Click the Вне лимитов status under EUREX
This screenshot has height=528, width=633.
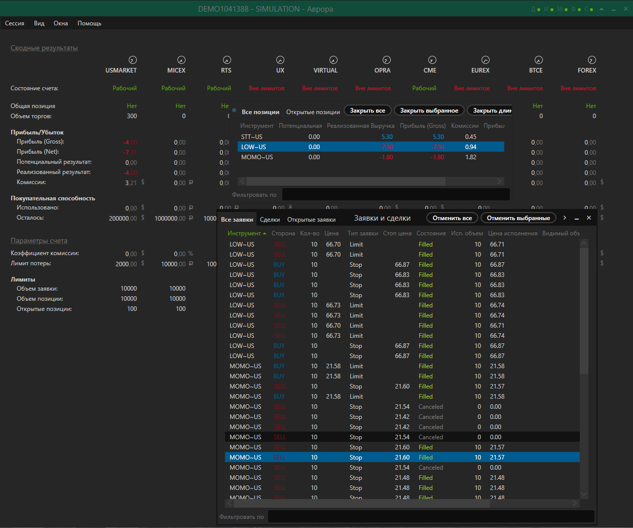472,88
